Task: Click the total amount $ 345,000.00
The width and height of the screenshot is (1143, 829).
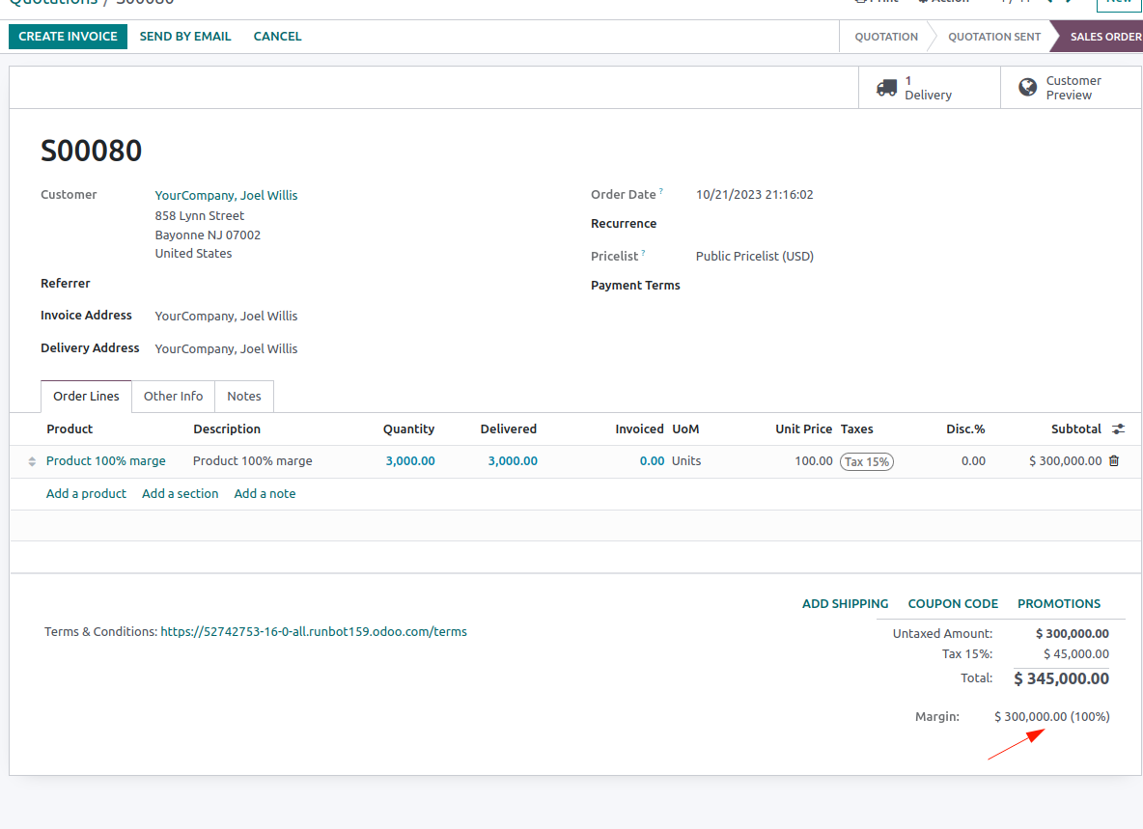Action: pyautogui.click(x=1061, y=679)
